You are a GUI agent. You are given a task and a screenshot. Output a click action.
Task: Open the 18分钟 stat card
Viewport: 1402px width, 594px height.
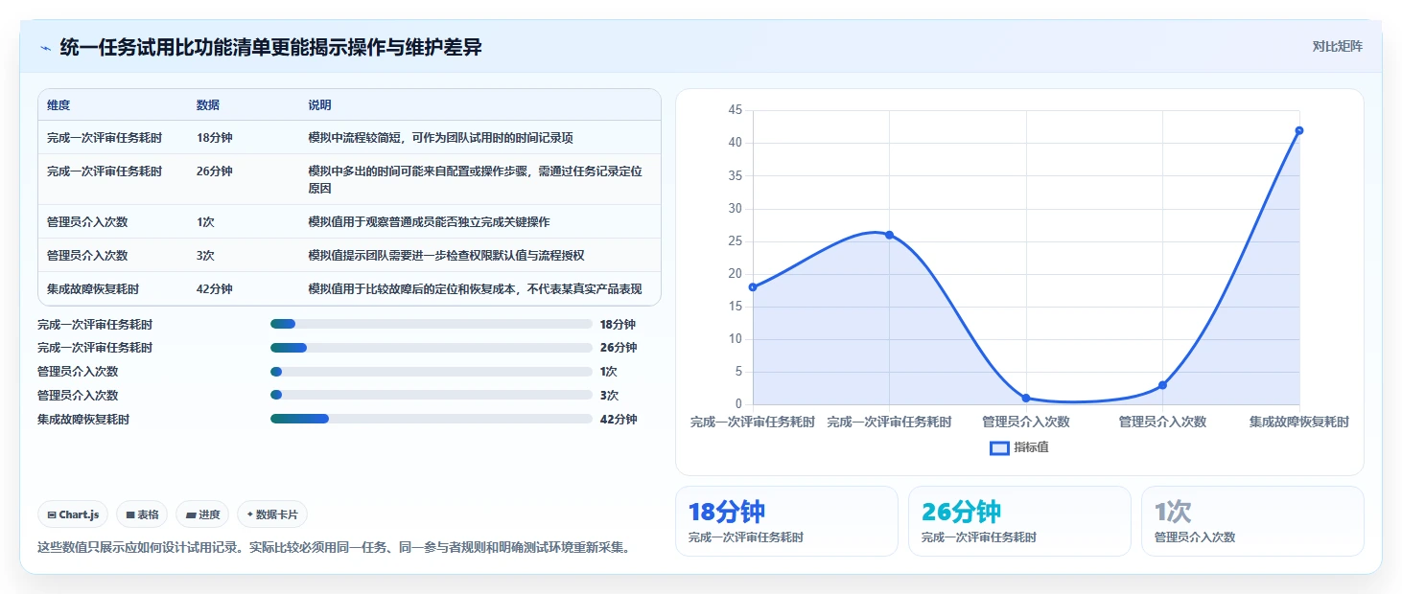click(786, 521)
